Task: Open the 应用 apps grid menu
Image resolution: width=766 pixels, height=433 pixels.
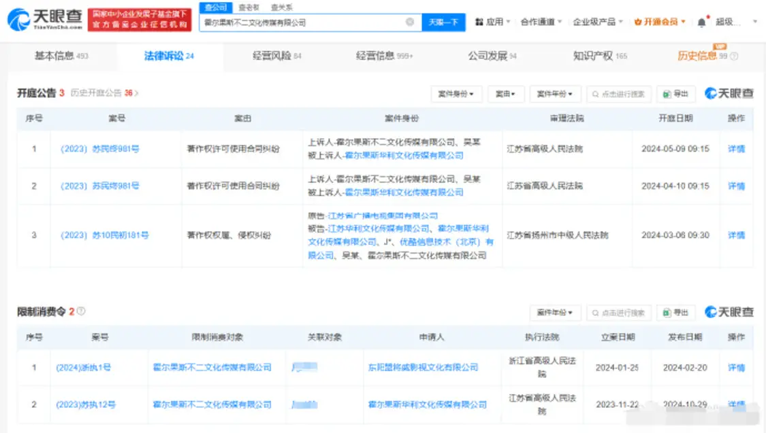Action: click(x=489, y=22)
